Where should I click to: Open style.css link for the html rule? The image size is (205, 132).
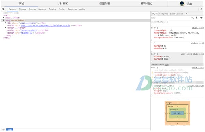198,67
